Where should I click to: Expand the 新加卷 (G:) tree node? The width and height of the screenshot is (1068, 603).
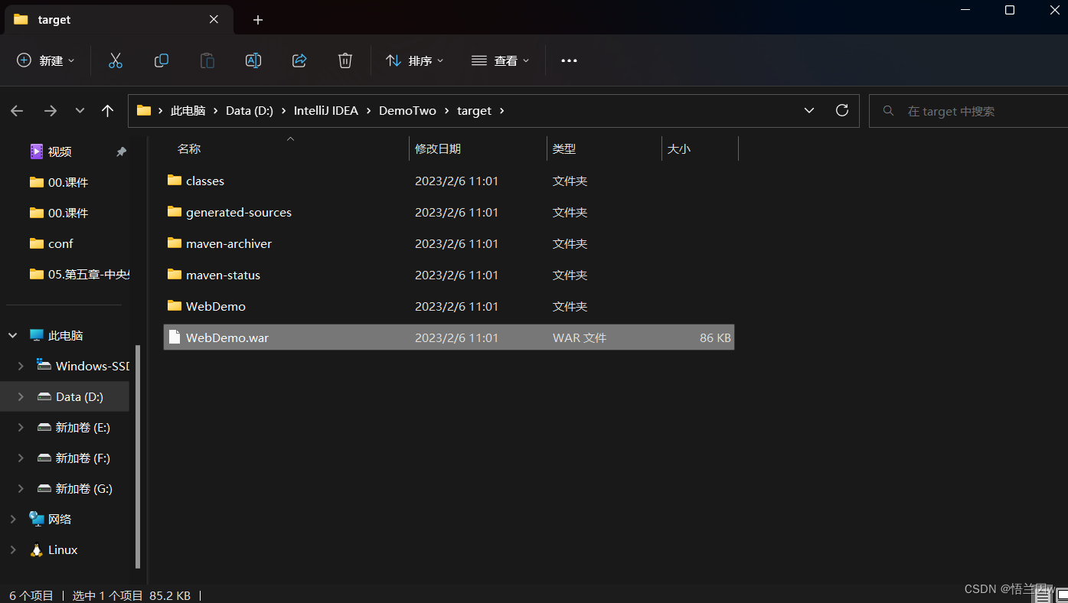(x=21, y=488)
